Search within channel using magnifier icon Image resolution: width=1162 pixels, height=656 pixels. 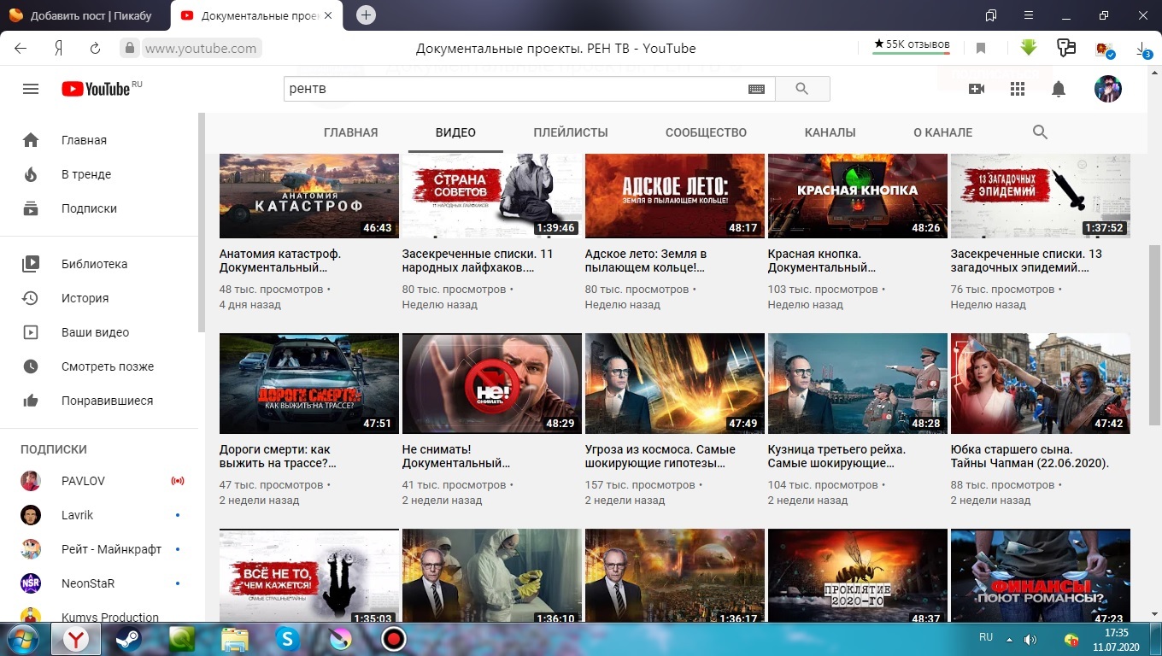pyautogui.click(x=1040, y=132)
